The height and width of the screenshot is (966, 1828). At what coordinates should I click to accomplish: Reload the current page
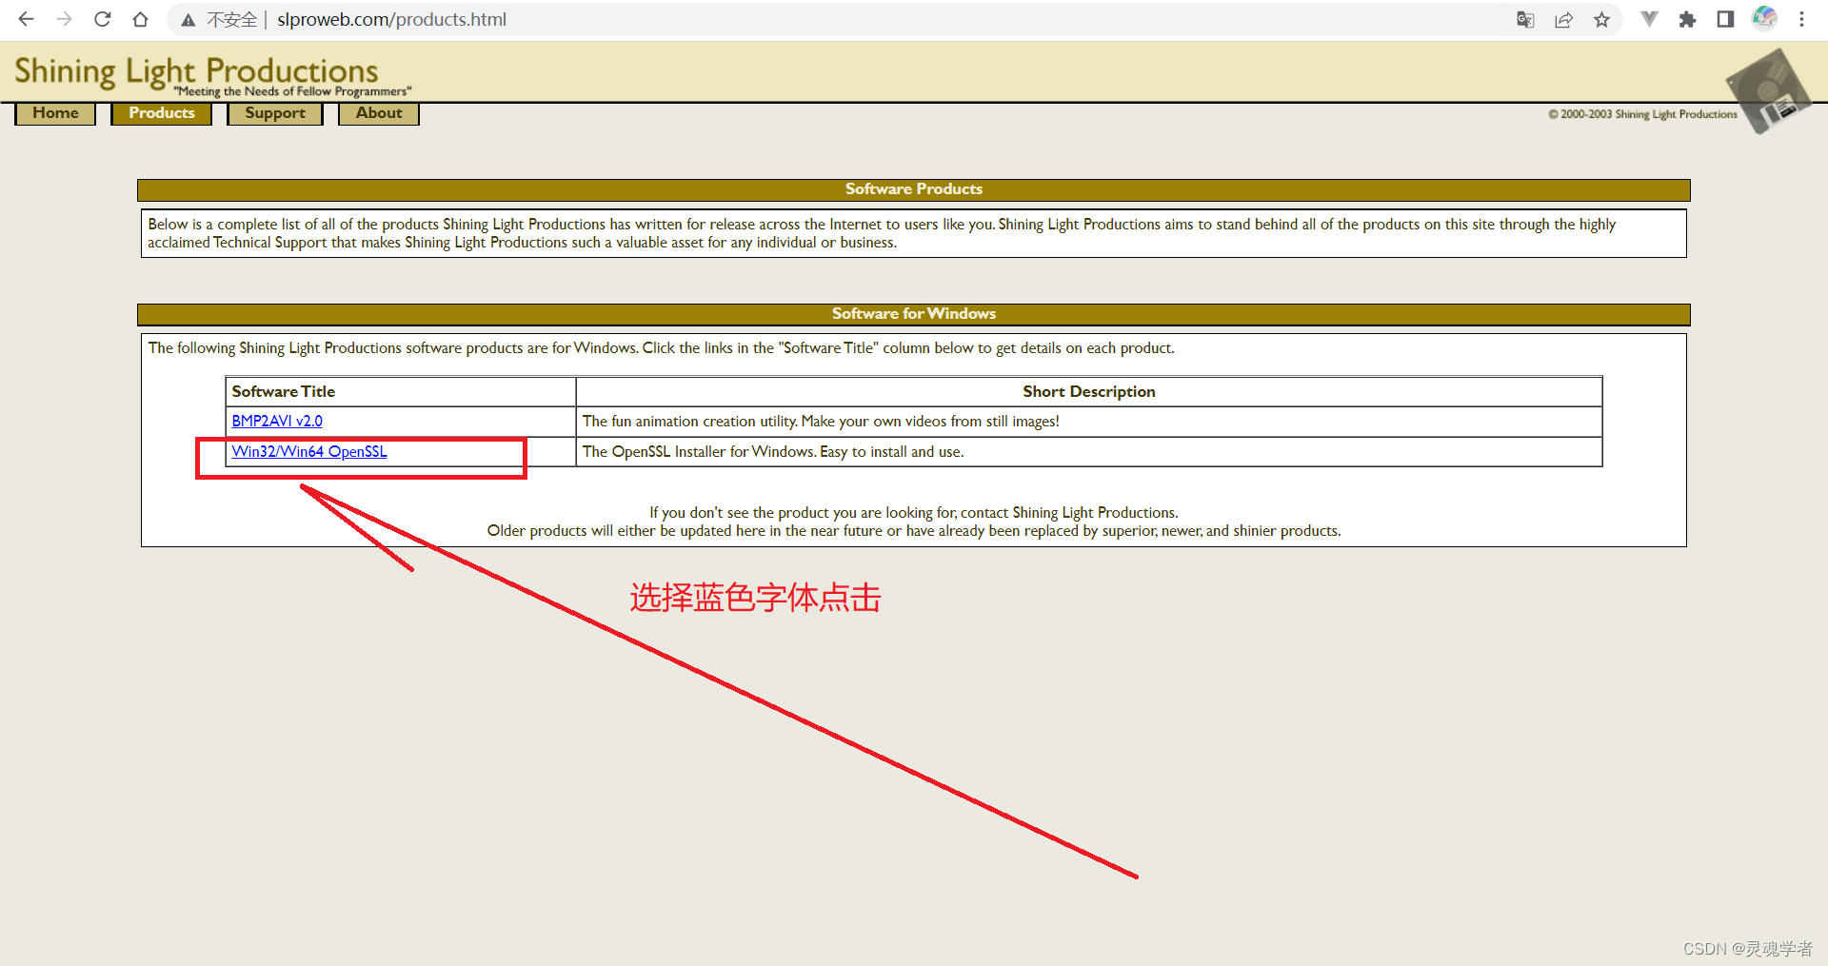pos(102,19)
